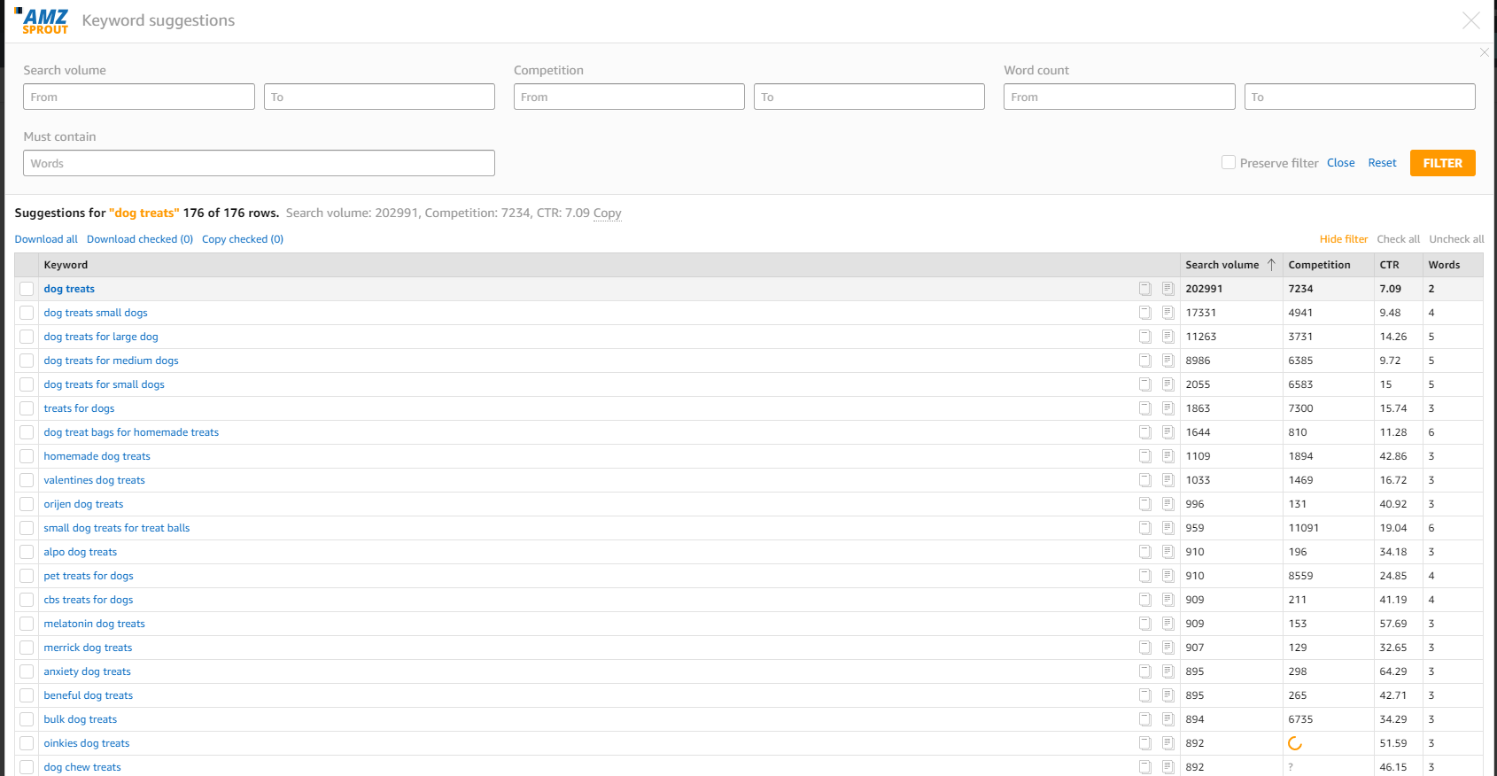Focus Word count To field

coord(1360,97)
